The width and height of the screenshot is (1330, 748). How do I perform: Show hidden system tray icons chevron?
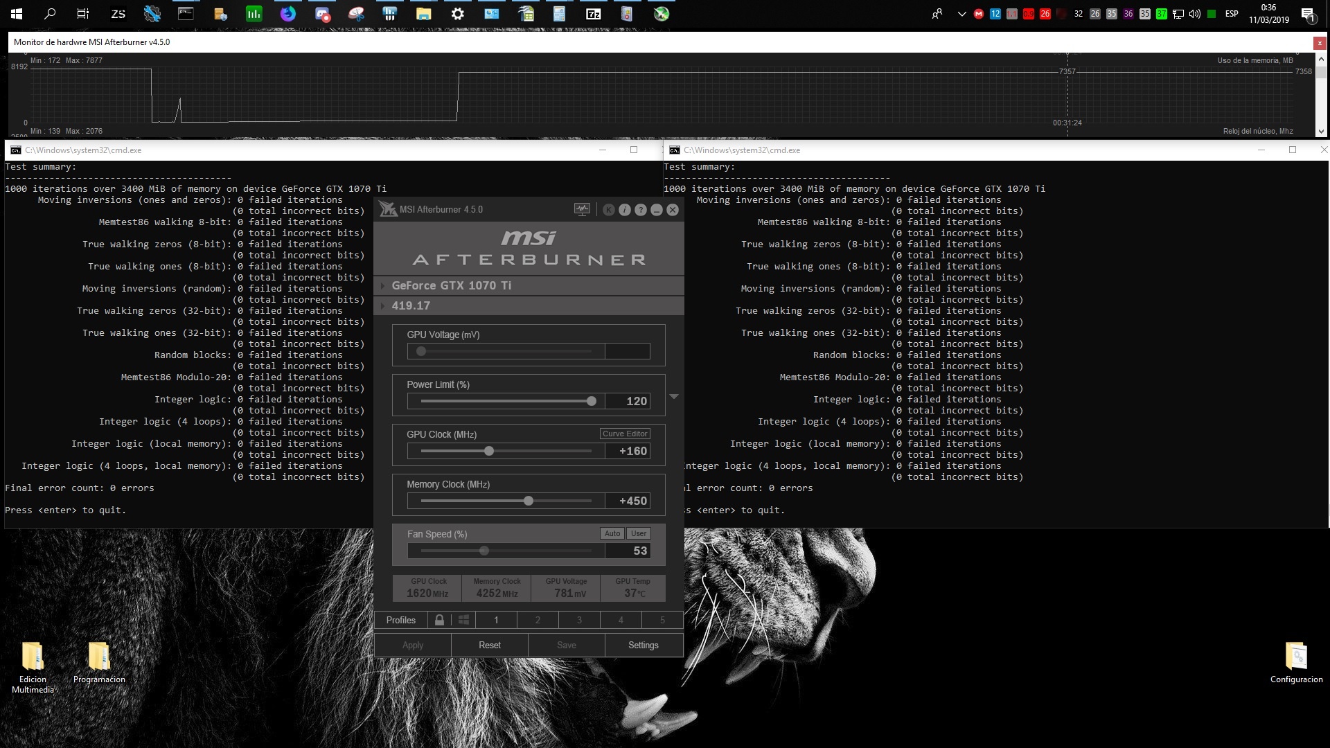pos(961,13)
